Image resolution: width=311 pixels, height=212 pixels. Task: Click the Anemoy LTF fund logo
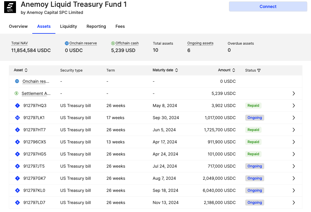10,7
